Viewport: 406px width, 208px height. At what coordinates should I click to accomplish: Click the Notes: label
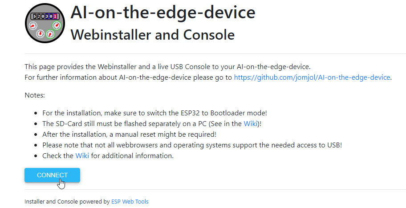[35, 95]
